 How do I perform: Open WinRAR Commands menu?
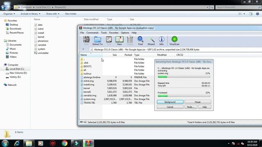(x=93, y=33)
